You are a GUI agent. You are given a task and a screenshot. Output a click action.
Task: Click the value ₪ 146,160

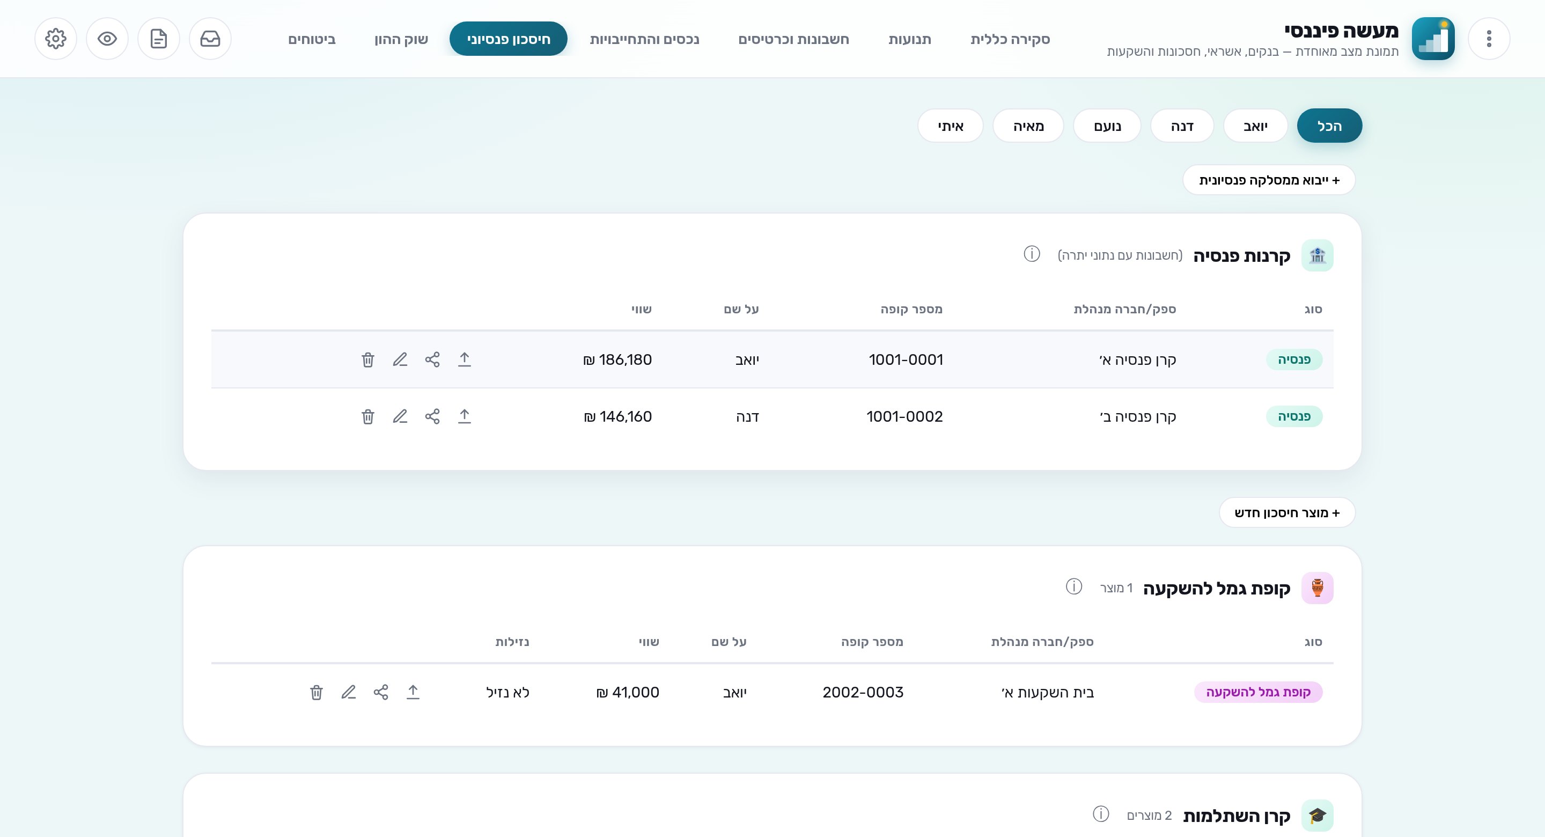pos(618,416)
